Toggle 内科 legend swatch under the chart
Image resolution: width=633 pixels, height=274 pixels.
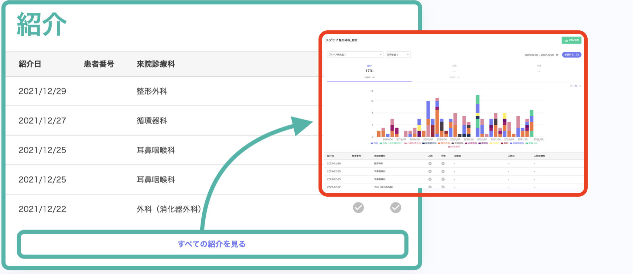[x=372, y=144]
